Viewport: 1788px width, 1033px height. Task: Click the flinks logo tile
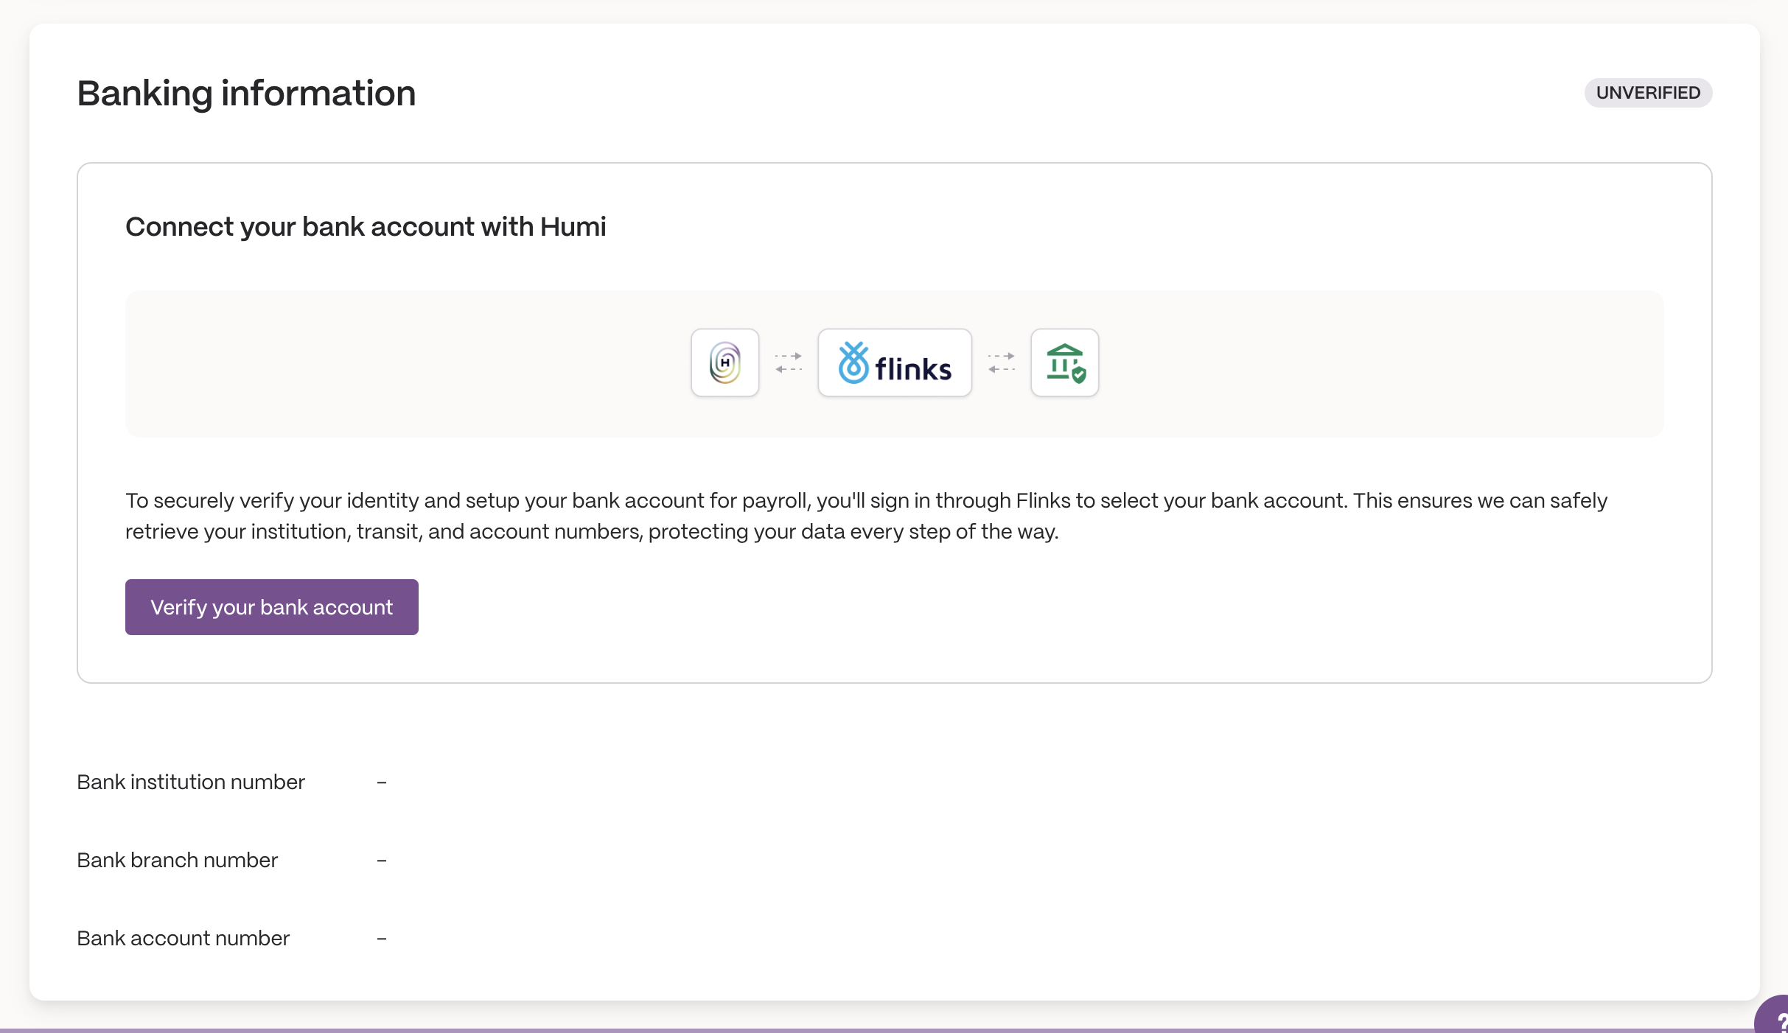(895, 363)
